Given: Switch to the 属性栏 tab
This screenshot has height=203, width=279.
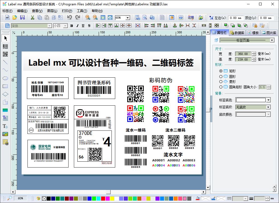Looking at the screenshot, I should [220, 33].
